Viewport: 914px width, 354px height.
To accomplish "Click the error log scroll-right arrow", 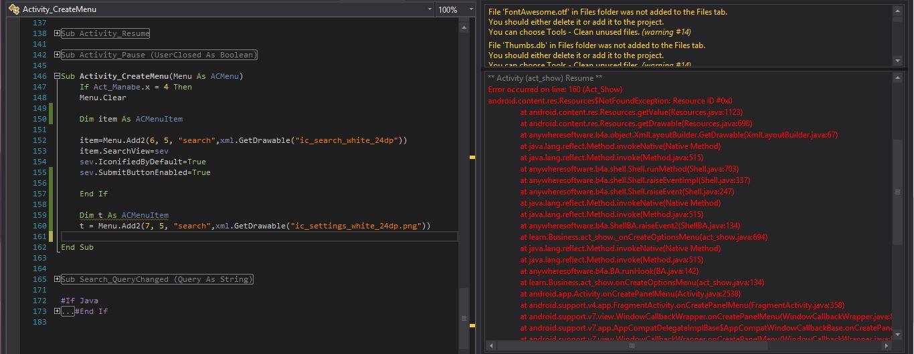I will pos(887,345).
